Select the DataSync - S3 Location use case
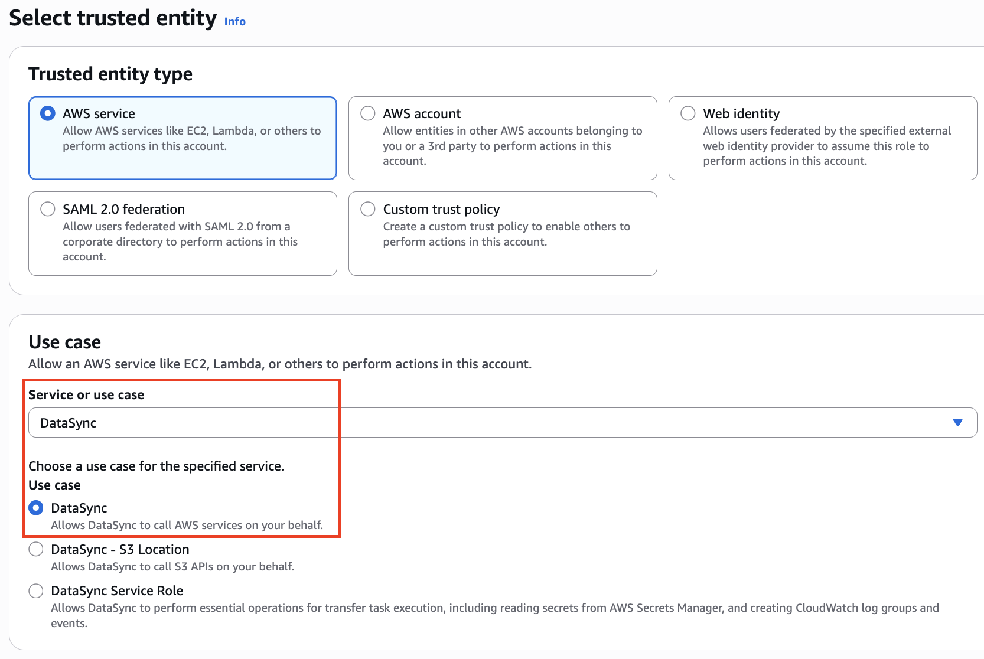 (36, 549)
